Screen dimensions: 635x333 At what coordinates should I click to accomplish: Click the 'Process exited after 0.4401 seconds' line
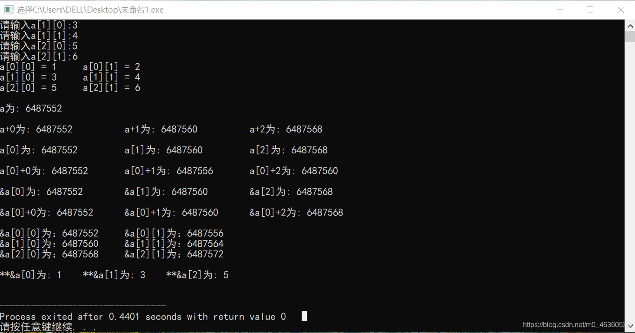(143, 317)
